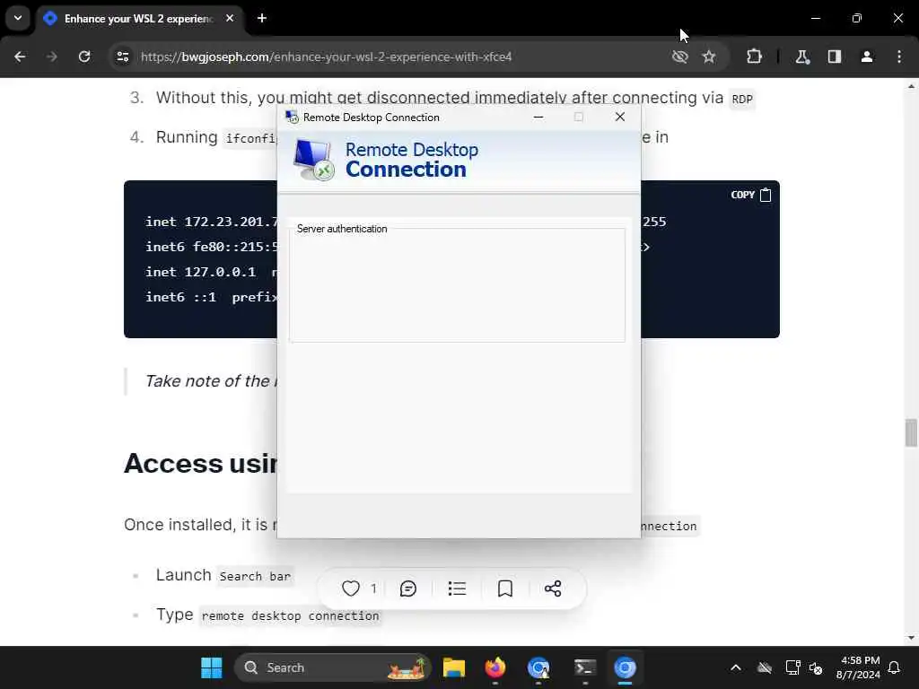Image resolution: width=919 pixels, height=689 pixels.
Task: Click the Remote Desktop Connection title bar icon
Action: [292, 118]
